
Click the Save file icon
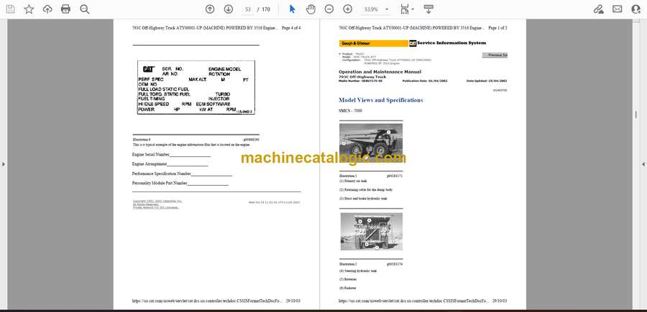(x=10, y=9)
